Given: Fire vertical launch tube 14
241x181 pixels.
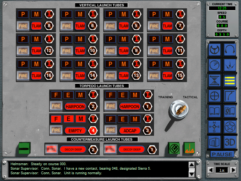Looking at the screenshot, I should click(x=67, y=75).
